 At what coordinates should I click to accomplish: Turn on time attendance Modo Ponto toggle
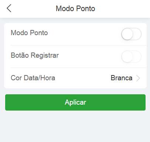(132, 34)
